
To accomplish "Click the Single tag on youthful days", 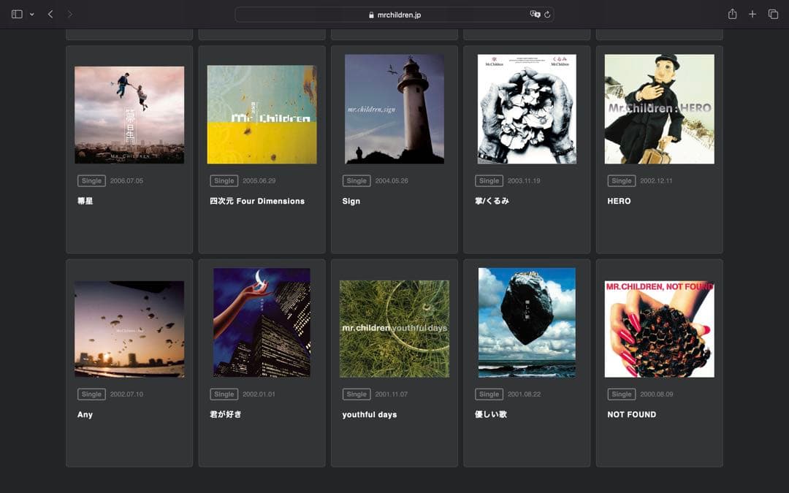I will pyautogui.click(x=357, y=394).
